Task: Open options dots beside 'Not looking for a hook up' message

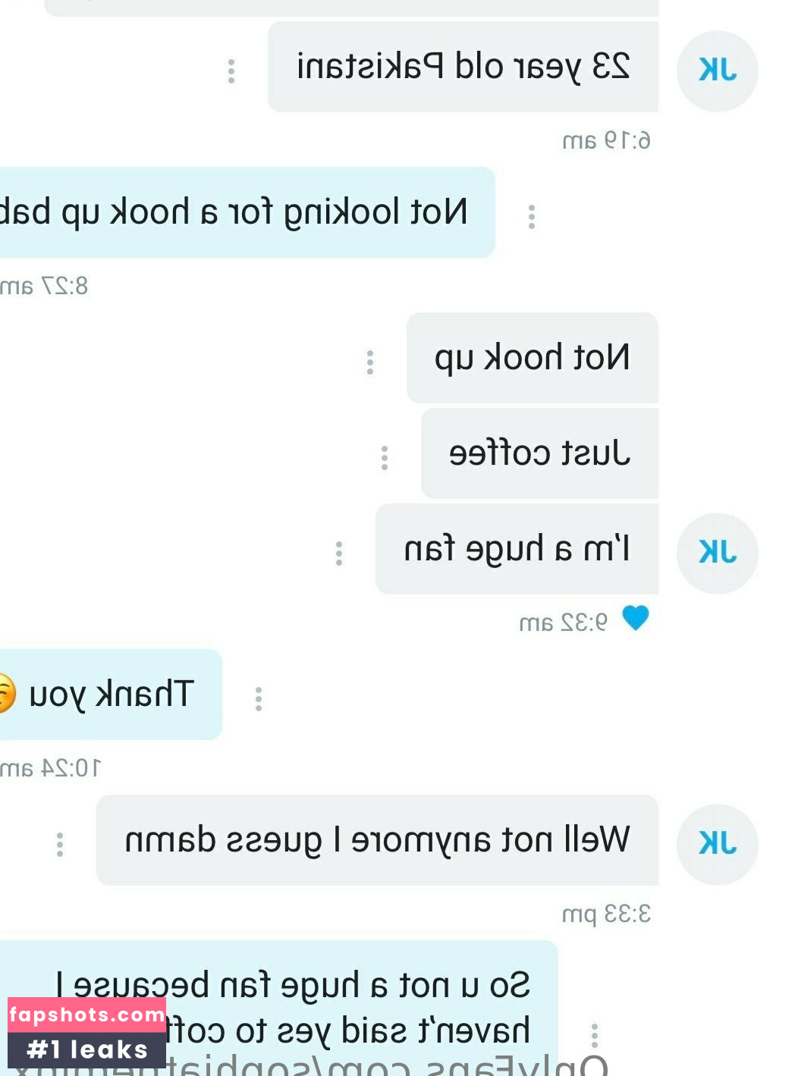Action: [x=532, y=217]
